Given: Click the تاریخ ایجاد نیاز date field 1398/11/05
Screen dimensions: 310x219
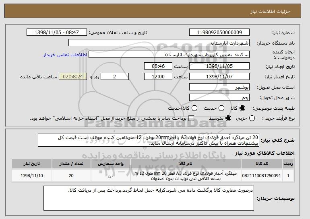Looking at the screenshot, I should click(x=219, y=66).
